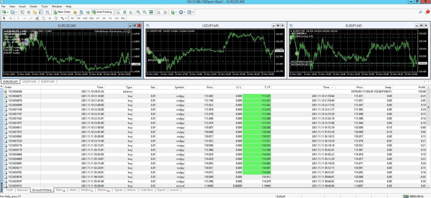Image resolution: width=431 pixels, height=198 pixels.
Task: Sort history by Profit column
Action: click(x=422, y=87)
